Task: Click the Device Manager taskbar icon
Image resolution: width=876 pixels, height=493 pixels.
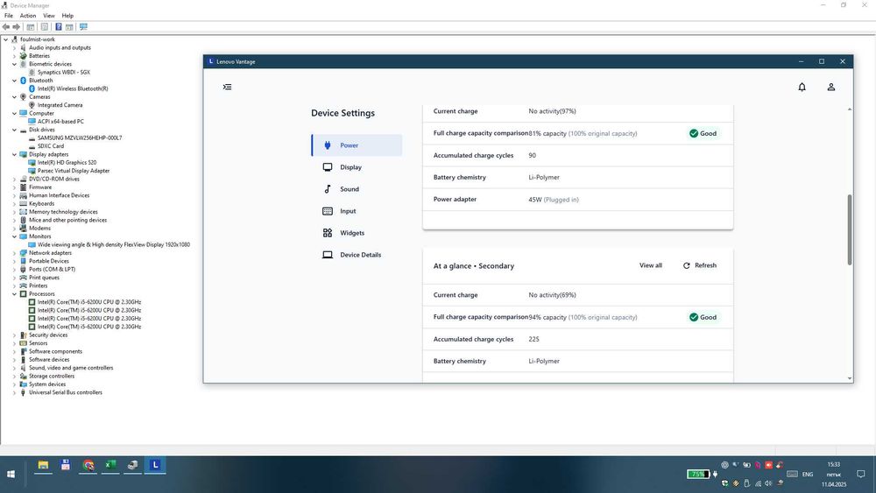Action: 133,465
